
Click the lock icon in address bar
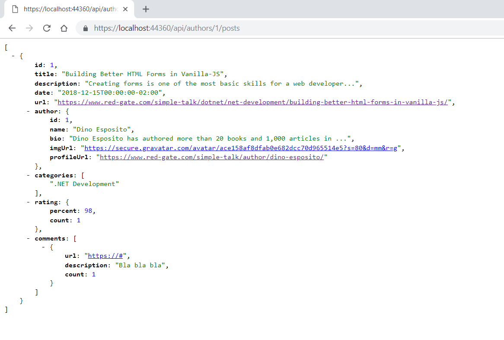(85, 28)
